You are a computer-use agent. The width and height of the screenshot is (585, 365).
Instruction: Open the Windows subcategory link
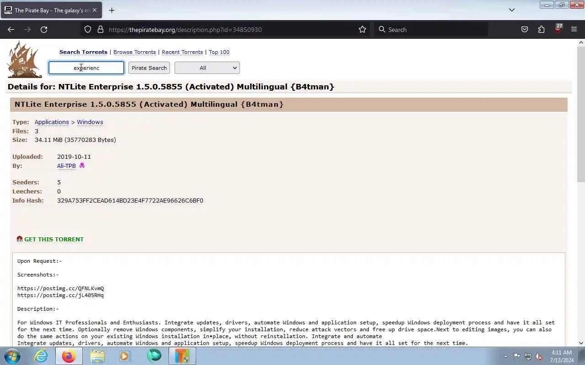90,122
